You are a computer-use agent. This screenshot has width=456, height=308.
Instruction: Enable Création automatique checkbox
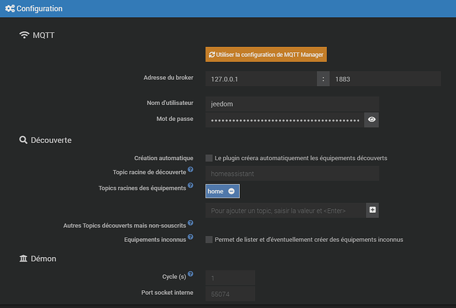(x=209, y=158)
